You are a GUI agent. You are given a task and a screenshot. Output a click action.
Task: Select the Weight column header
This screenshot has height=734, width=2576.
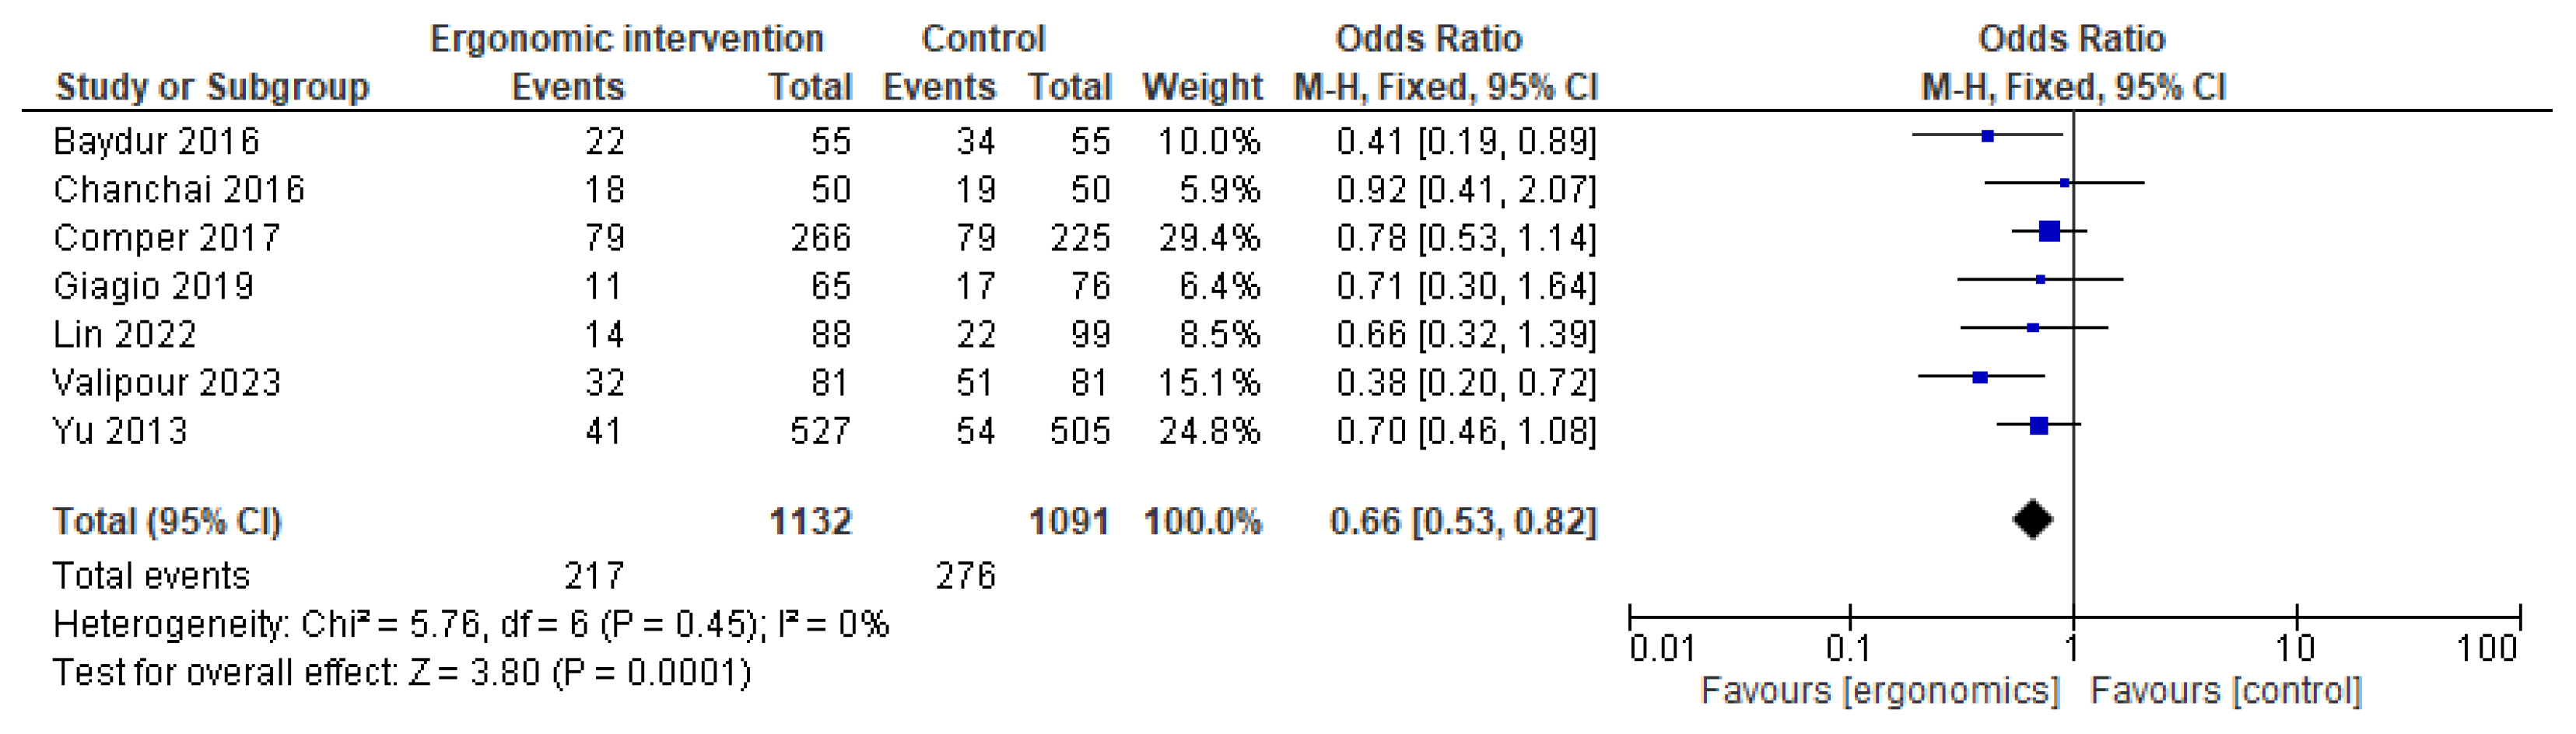[1202, 87]
